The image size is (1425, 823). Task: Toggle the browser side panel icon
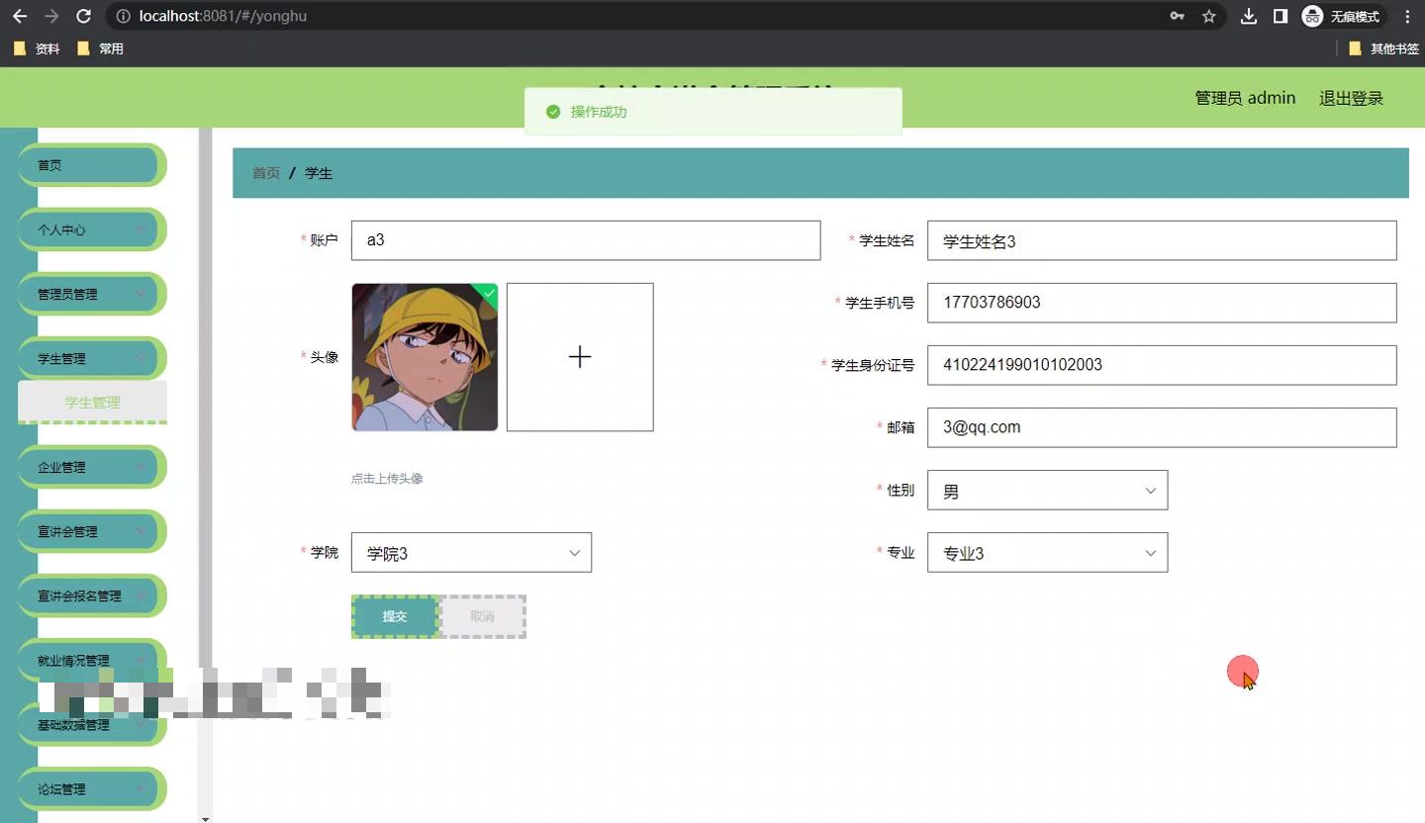pyautogui.click(x=1281, y=16)
